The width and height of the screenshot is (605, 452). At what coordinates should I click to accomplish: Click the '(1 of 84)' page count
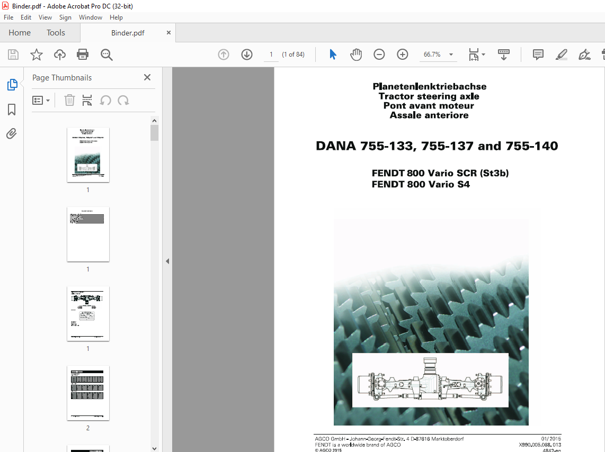tap(293, 55)
